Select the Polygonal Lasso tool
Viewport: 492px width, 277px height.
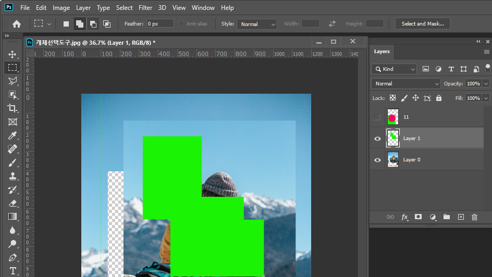point(12,81)
